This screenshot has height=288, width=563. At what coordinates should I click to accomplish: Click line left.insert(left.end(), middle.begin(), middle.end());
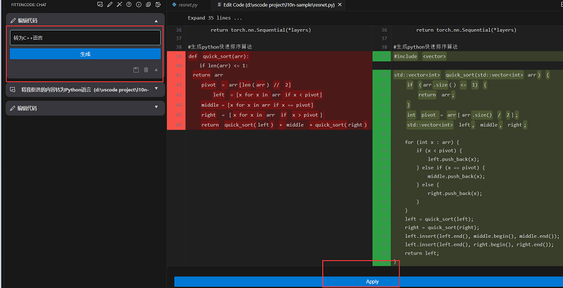(482, 236)
